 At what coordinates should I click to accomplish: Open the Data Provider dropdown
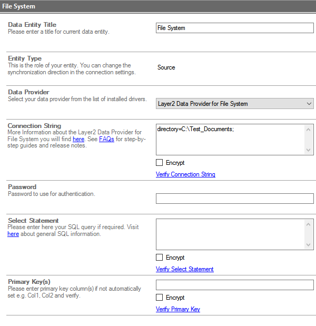pyautogui.click(x=234, y=104)
